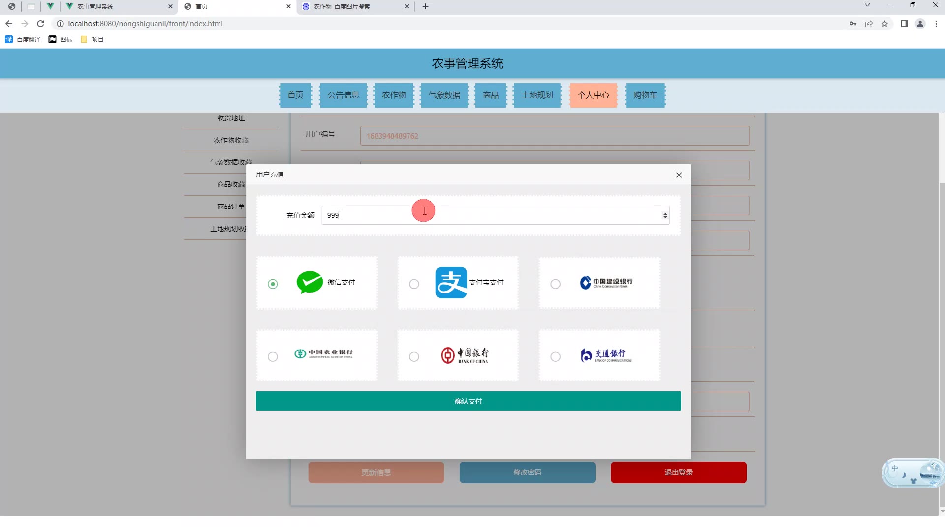Click the China Construction Bank logo

(x=606, y=283)
